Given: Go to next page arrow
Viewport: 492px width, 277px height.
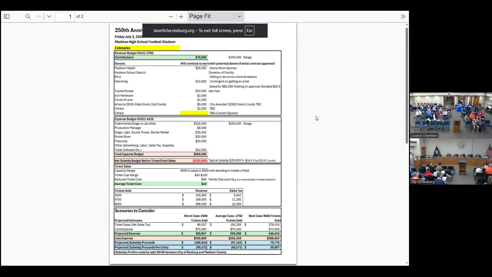Looking at the screenshot, I should pos(49,17).
